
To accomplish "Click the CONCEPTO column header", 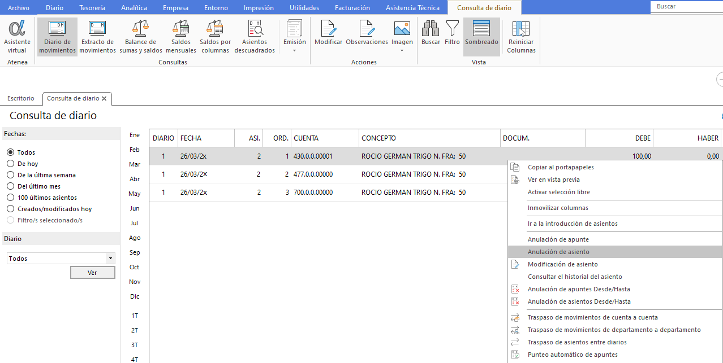I will tap(429, 138).
